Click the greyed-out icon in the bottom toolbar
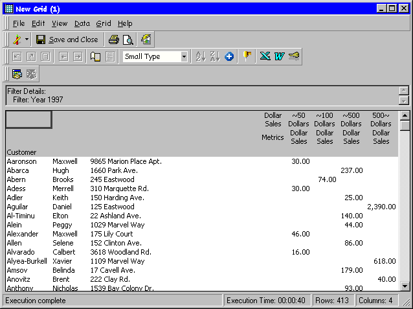This screenshot has width=413, height=309. coord(31,74)
